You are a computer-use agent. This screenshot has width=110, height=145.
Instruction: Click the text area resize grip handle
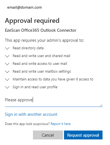tap(101, 105)
